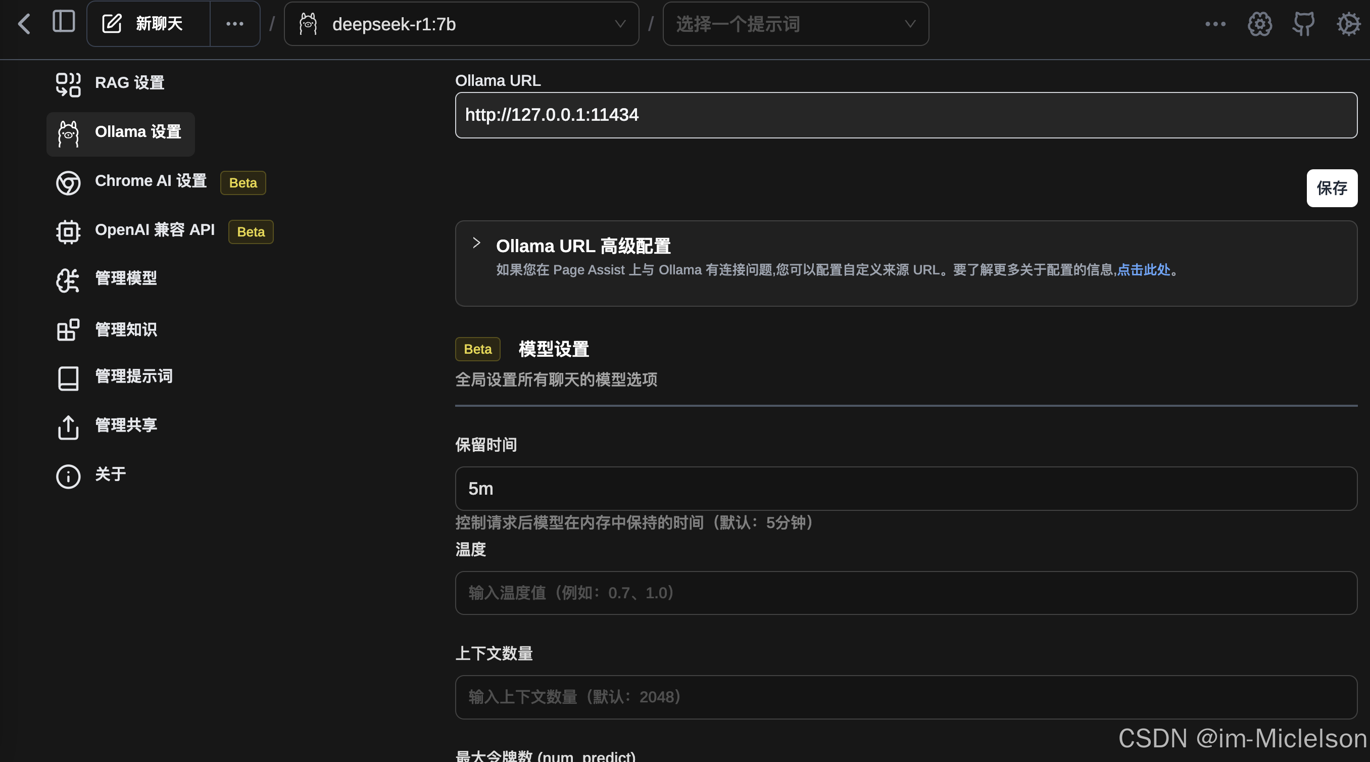Open the GitHub icon link
The height and width of the screenshot is (762, 1370).
click(1303, 24)
